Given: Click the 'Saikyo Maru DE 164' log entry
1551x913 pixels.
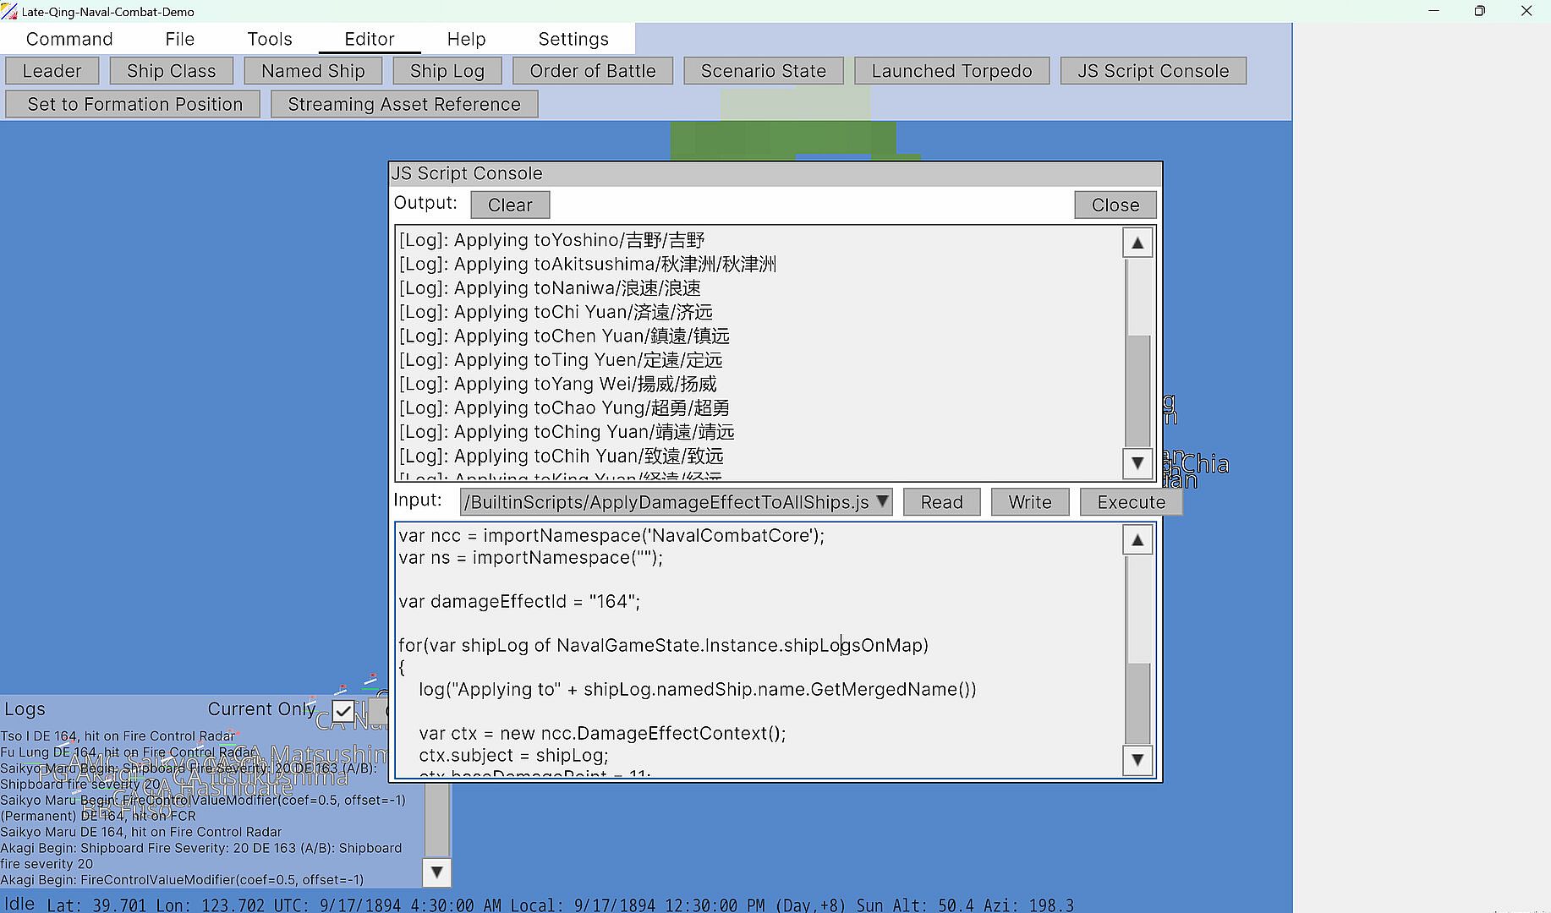Looking at the screenshot, I should [140, 832].
